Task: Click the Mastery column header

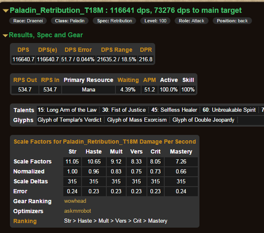Action: [181, 152]
